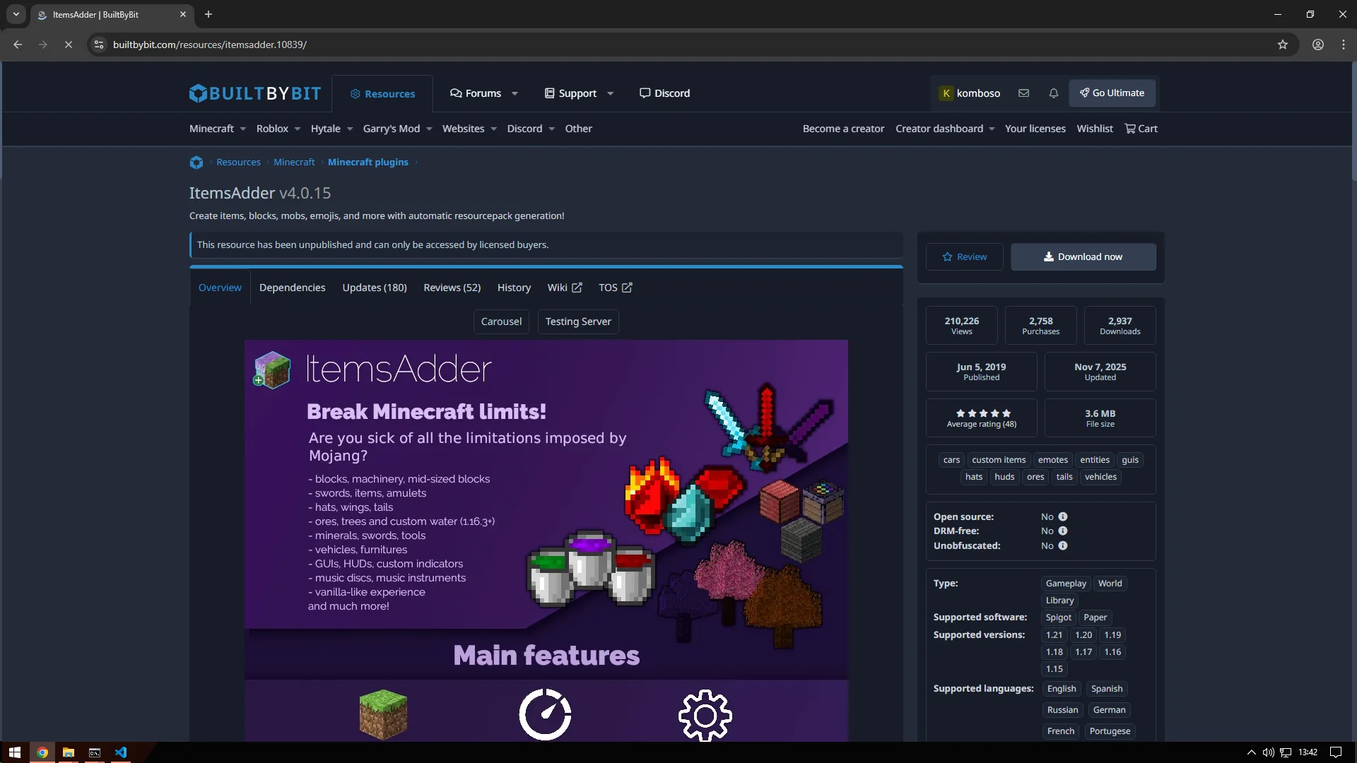Open a new browser tab
The height and width of the screenshot is (763, 1357).
coord(208,14)
